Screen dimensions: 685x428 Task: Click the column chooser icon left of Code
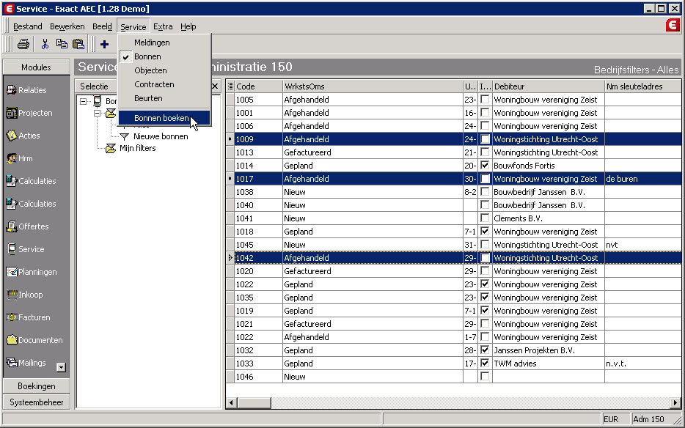click(230, 86)
